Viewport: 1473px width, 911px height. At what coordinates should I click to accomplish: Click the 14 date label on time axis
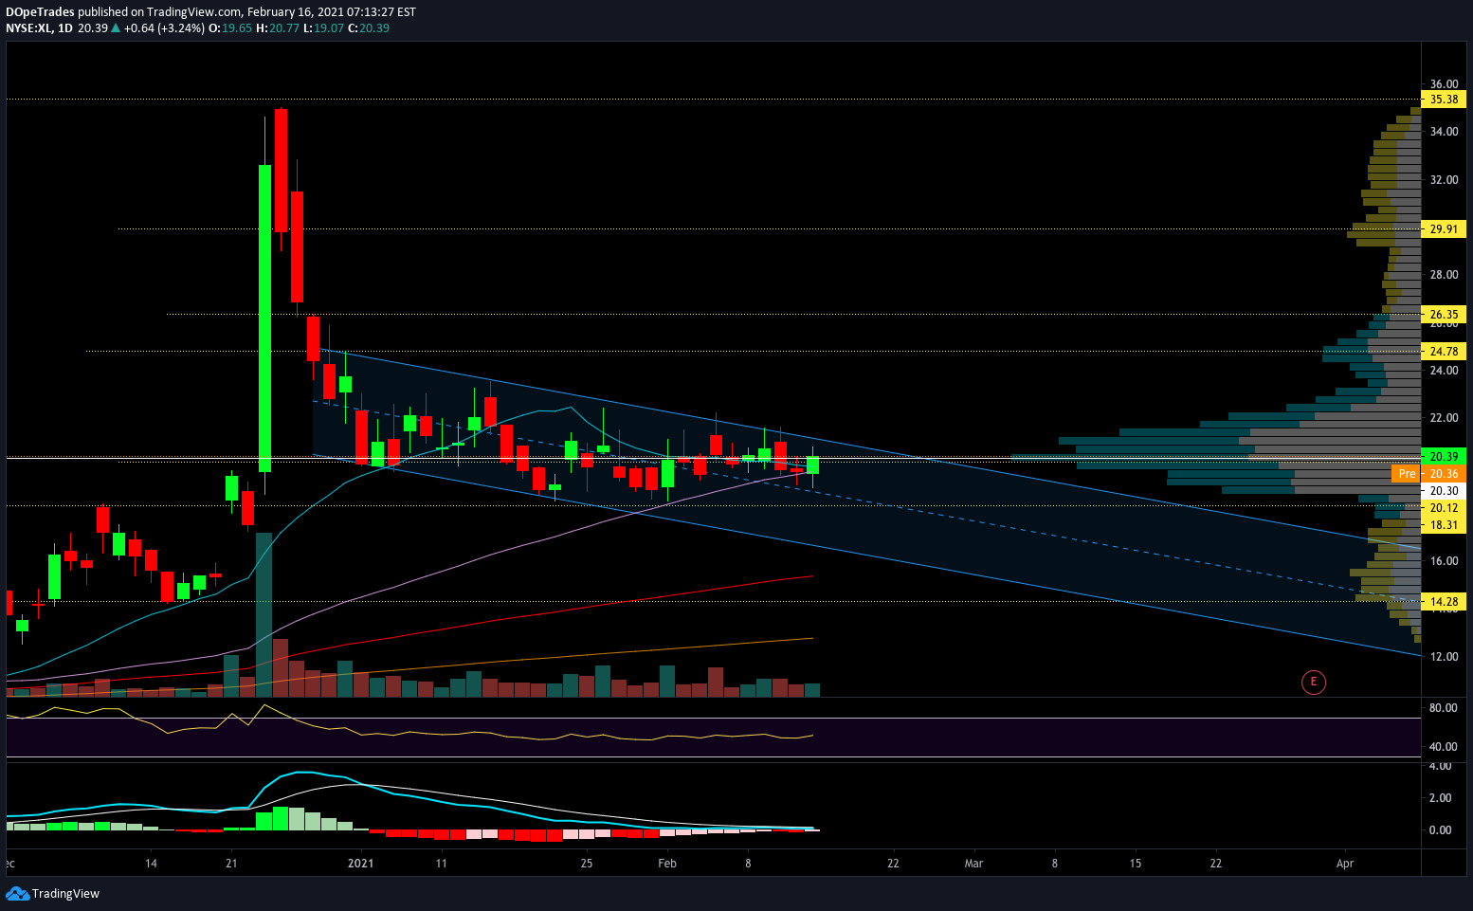click(x=151, y=864)
